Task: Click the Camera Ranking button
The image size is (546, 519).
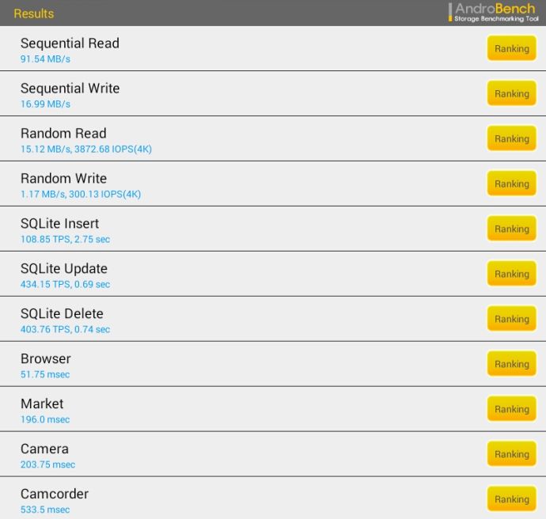Action: (x=511, y=454)
